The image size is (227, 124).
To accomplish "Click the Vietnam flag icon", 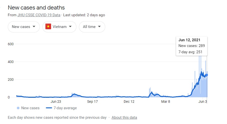I will (48, 27).
